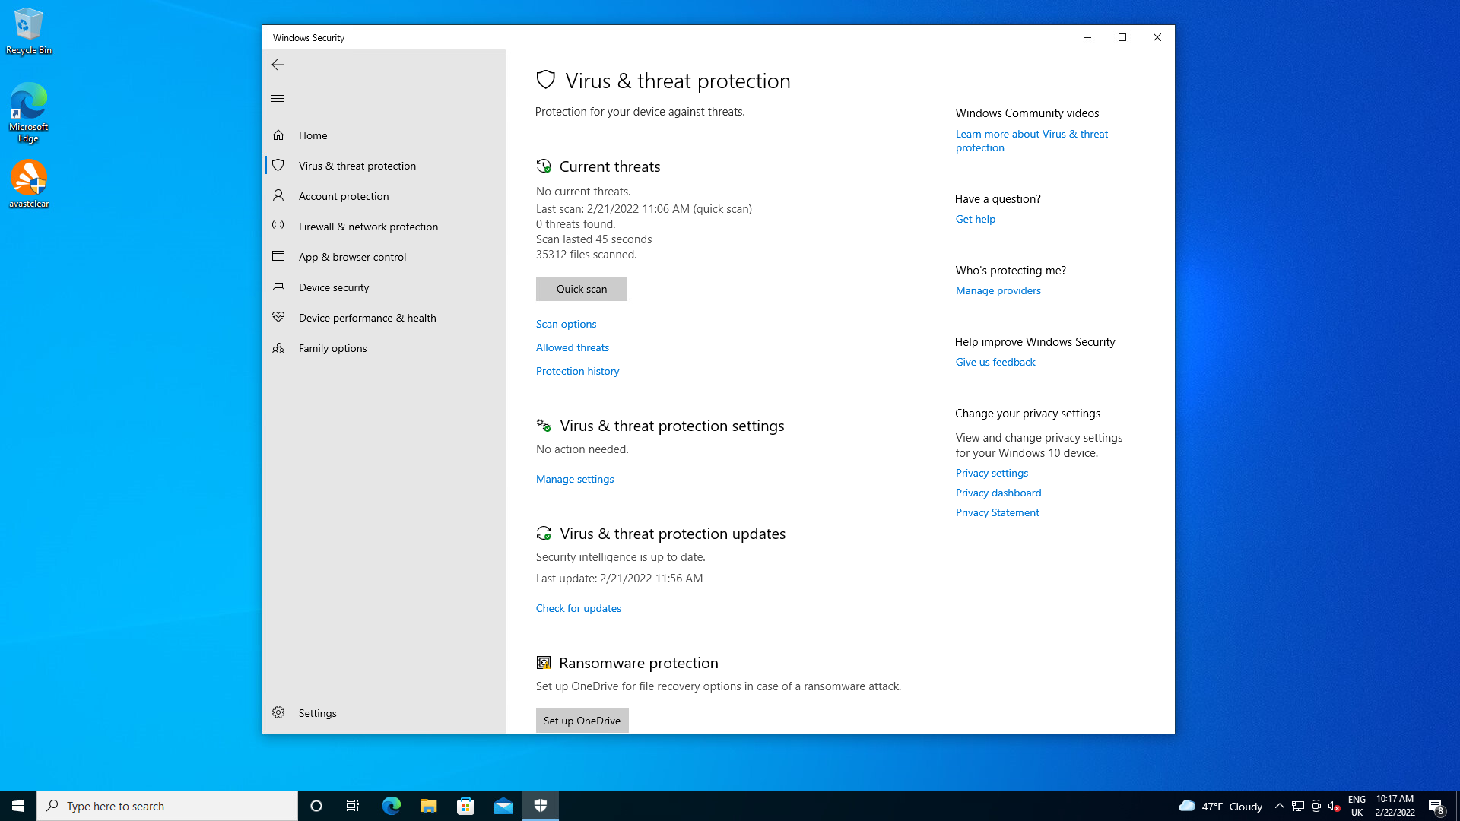Screen dimensions: 1460x821
Task: Click the weather 47°F Cloudy widget
Action: [1220, 806]
